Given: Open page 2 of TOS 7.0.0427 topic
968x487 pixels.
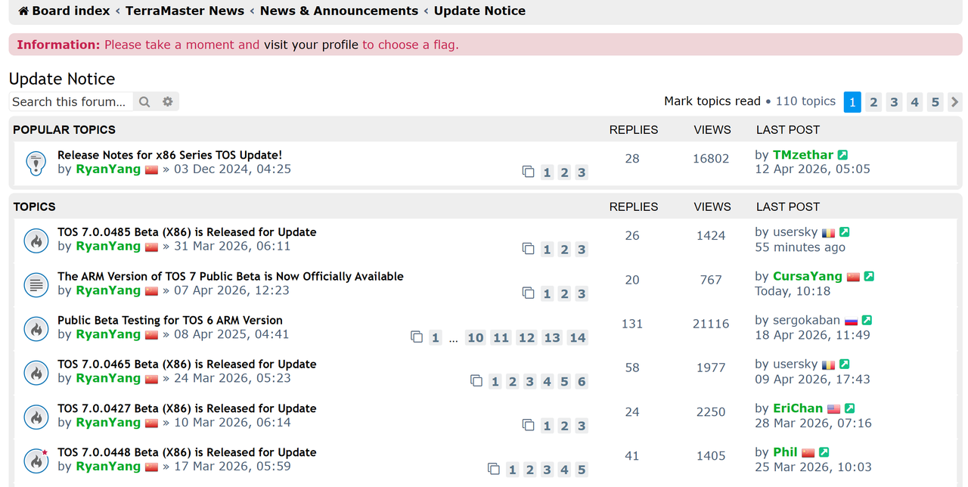Looking at the screenshot, I should pos(564,426).
